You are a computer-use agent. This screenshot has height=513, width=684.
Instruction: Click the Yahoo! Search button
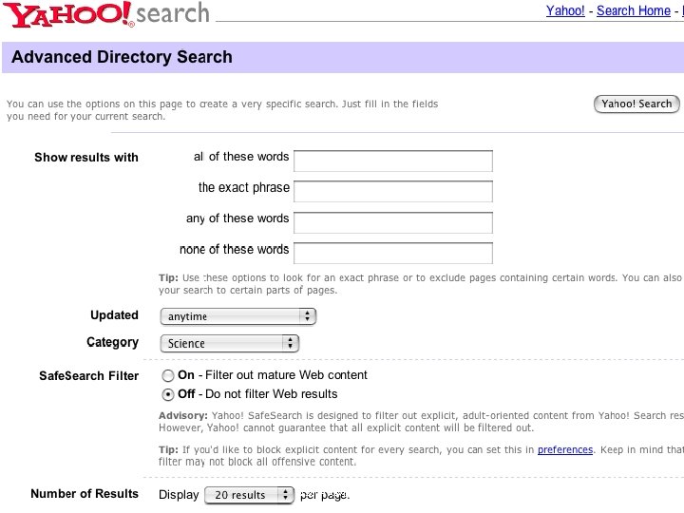pos(636,104)
